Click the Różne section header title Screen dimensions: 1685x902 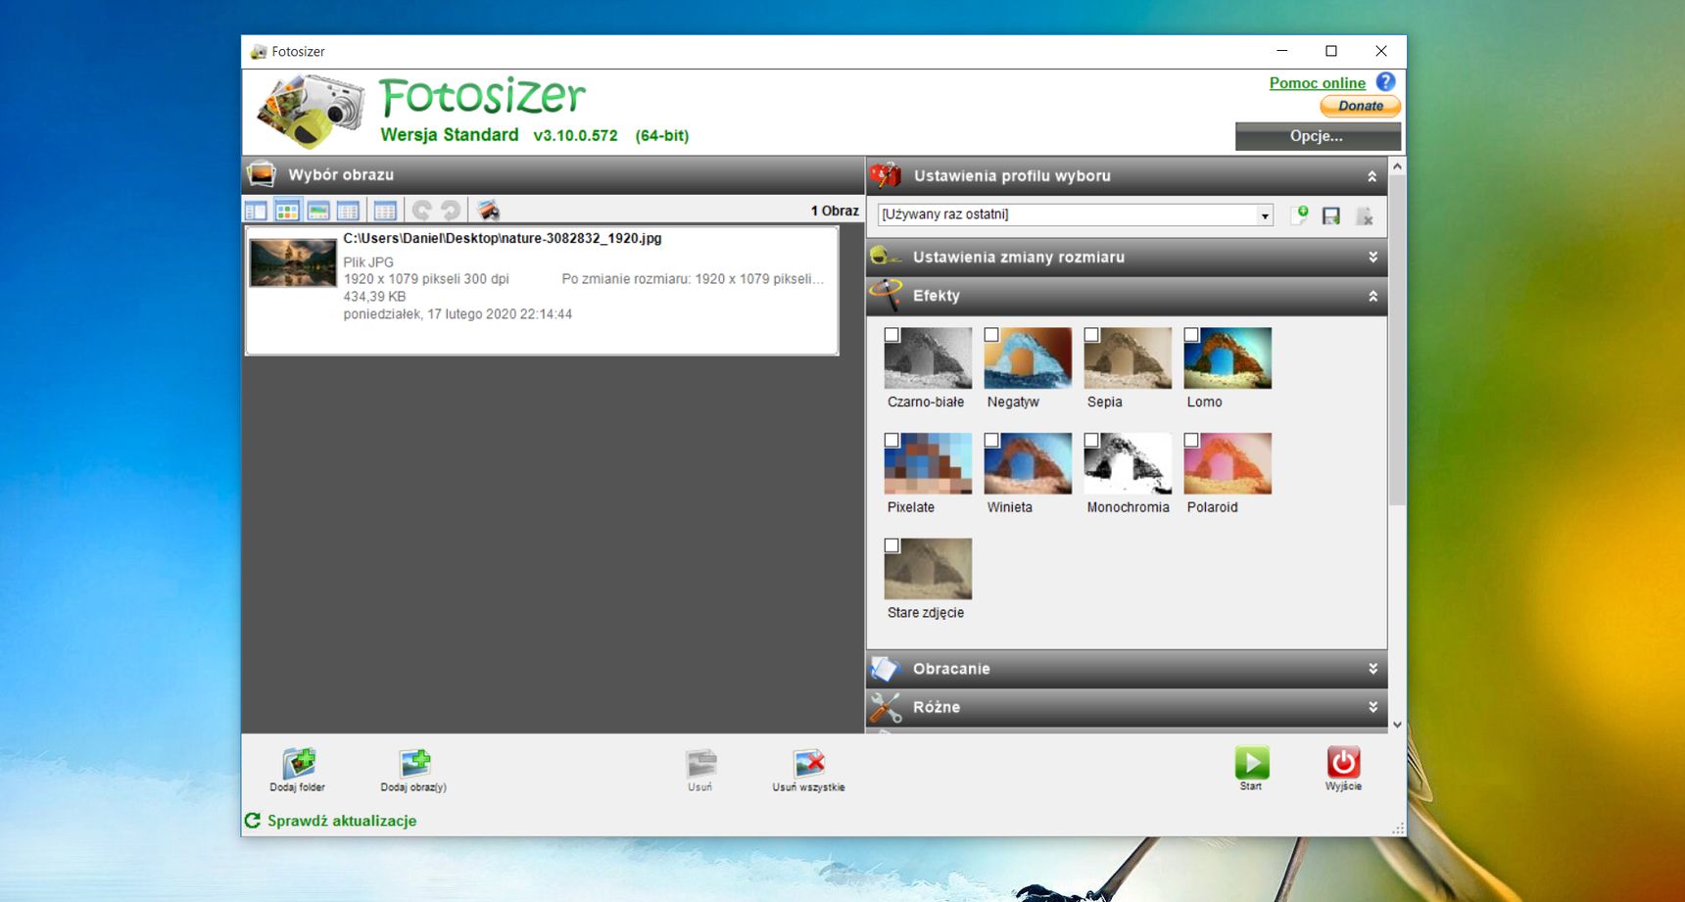click(x=937, y=707)
